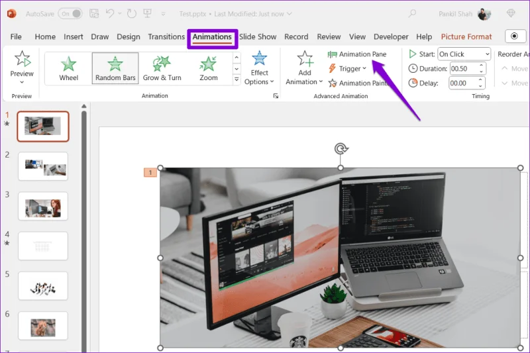Image resolution: width=530 pixels, height=353 pixels.
Task: Click the Animation Painter button
Action: (358, 83)
